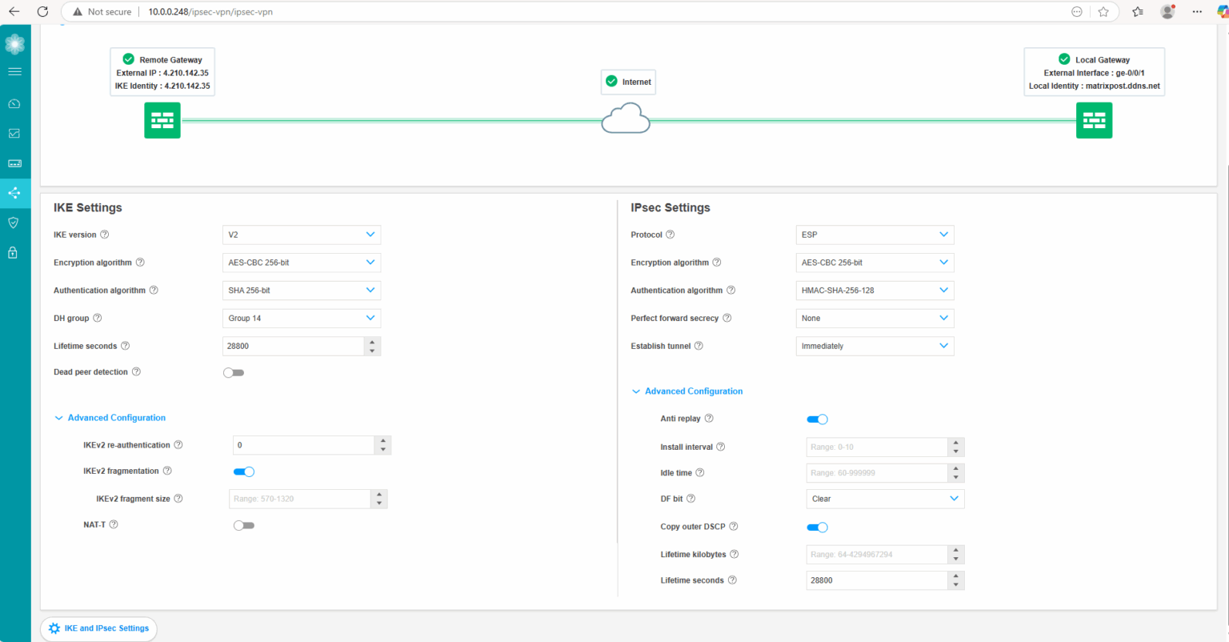Viewport: 1229px width, 642px height.
Task: Enable NAT-T
Action: (x=244, y=524)
